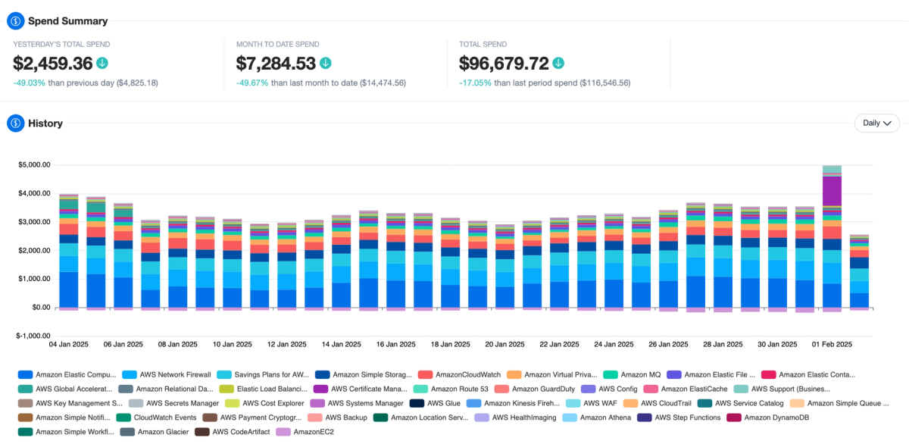
Task: Select the AWS Service Catalog legend label
Action: point(750,403)
